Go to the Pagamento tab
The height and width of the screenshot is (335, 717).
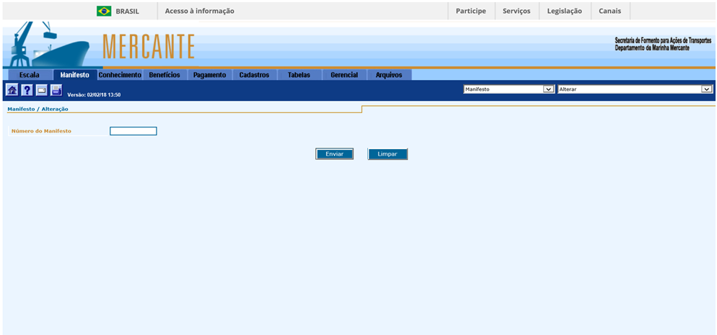tap(209, 75)
